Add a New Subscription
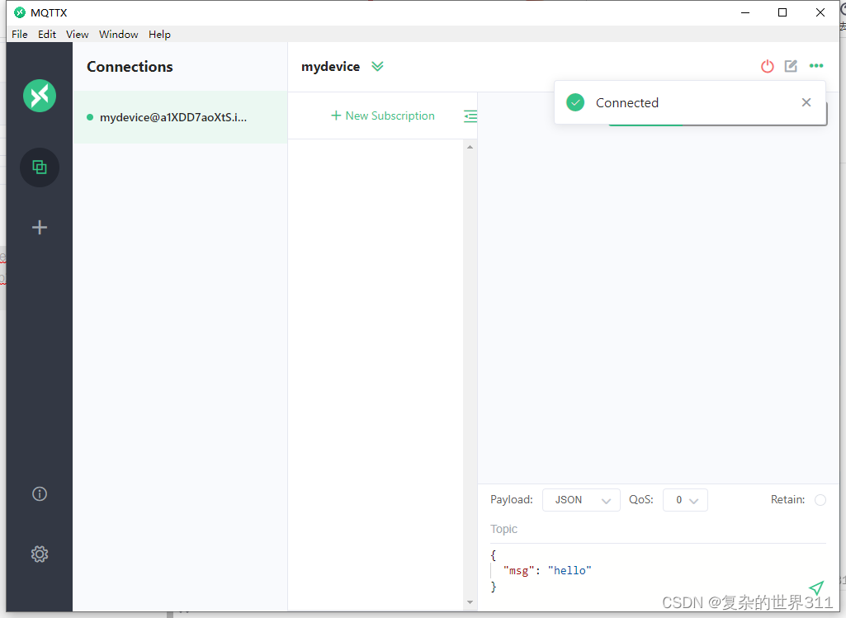 click(382, 116)
